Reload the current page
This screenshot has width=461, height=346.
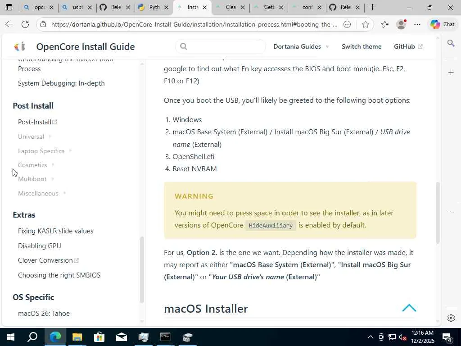[x=25, y=24]
